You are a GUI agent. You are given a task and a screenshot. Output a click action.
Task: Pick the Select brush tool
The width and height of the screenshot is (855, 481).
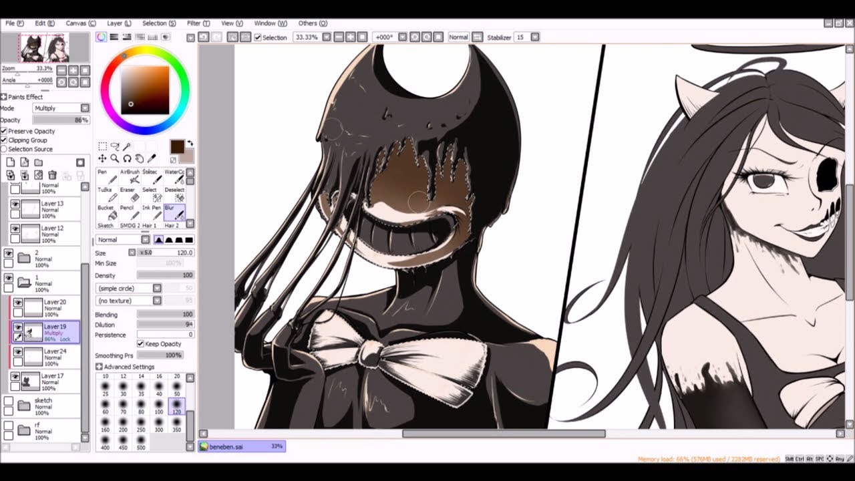[x=152, y=194]
